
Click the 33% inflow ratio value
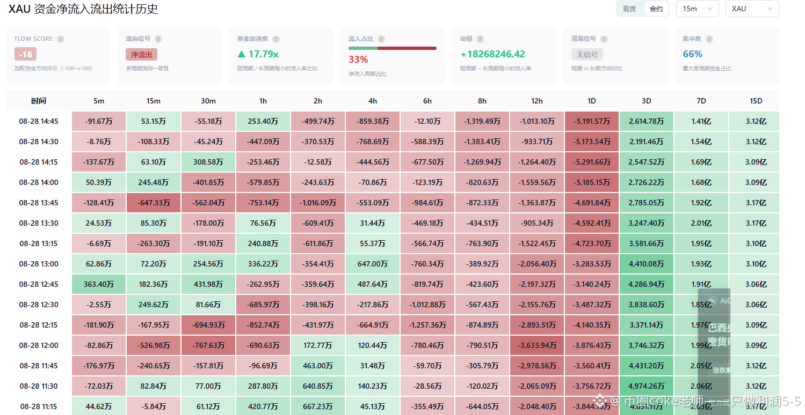pyautogui.click(x=358, y=59)
